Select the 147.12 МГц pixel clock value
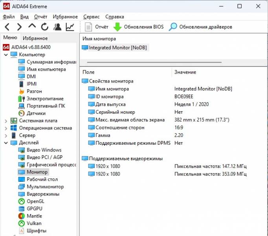The image size is (268, 236). [x=210, y=166]
